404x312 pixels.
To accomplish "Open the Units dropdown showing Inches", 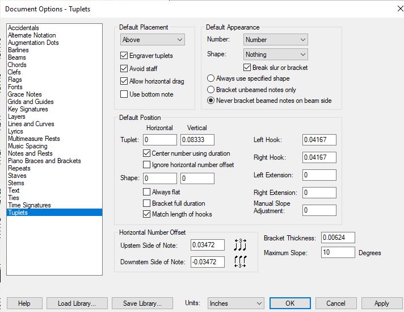I will pos(235,303).
